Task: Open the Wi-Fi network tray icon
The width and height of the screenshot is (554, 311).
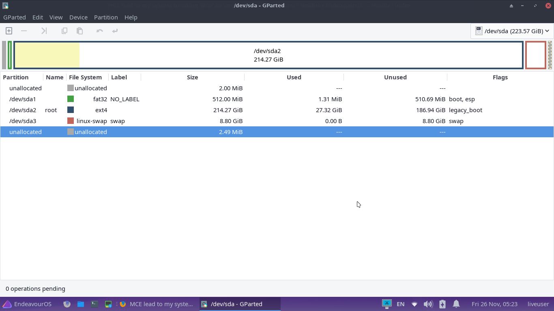Action: (414, 304)
